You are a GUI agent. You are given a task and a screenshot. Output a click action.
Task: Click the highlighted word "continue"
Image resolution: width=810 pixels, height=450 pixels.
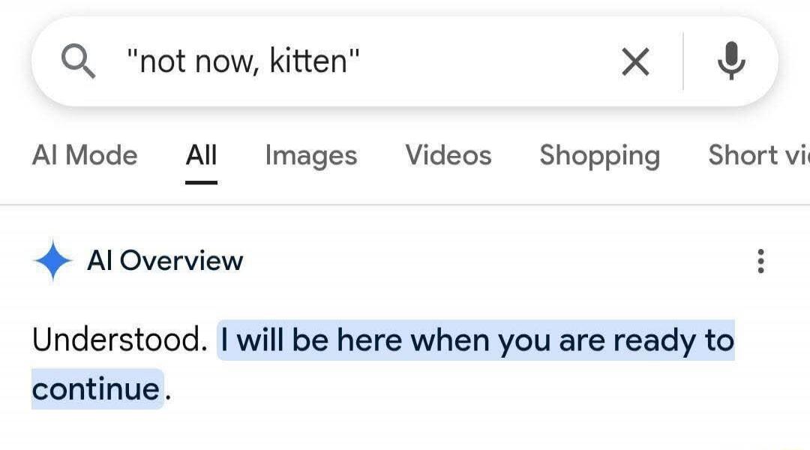(x=96, y=389)
